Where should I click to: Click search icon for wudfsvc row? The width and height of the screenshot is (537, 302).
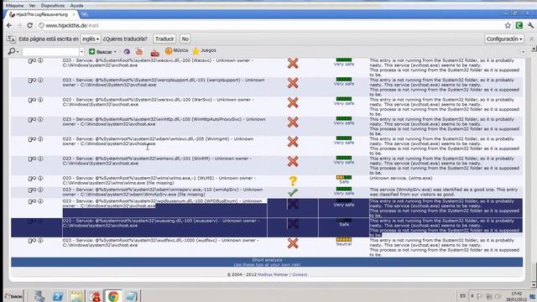pyautogui.click(x=32, y=241)
